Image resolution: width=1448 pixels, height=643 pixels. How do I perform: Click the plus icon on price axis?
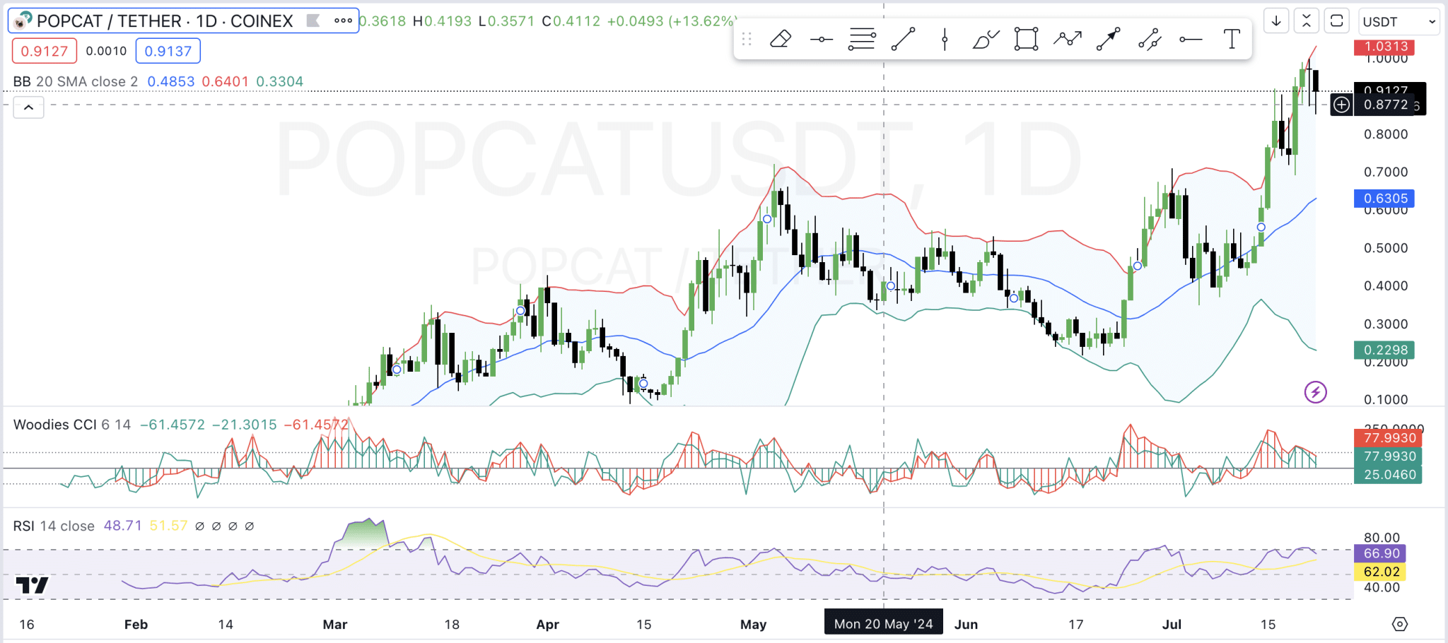click(1341, 105)
